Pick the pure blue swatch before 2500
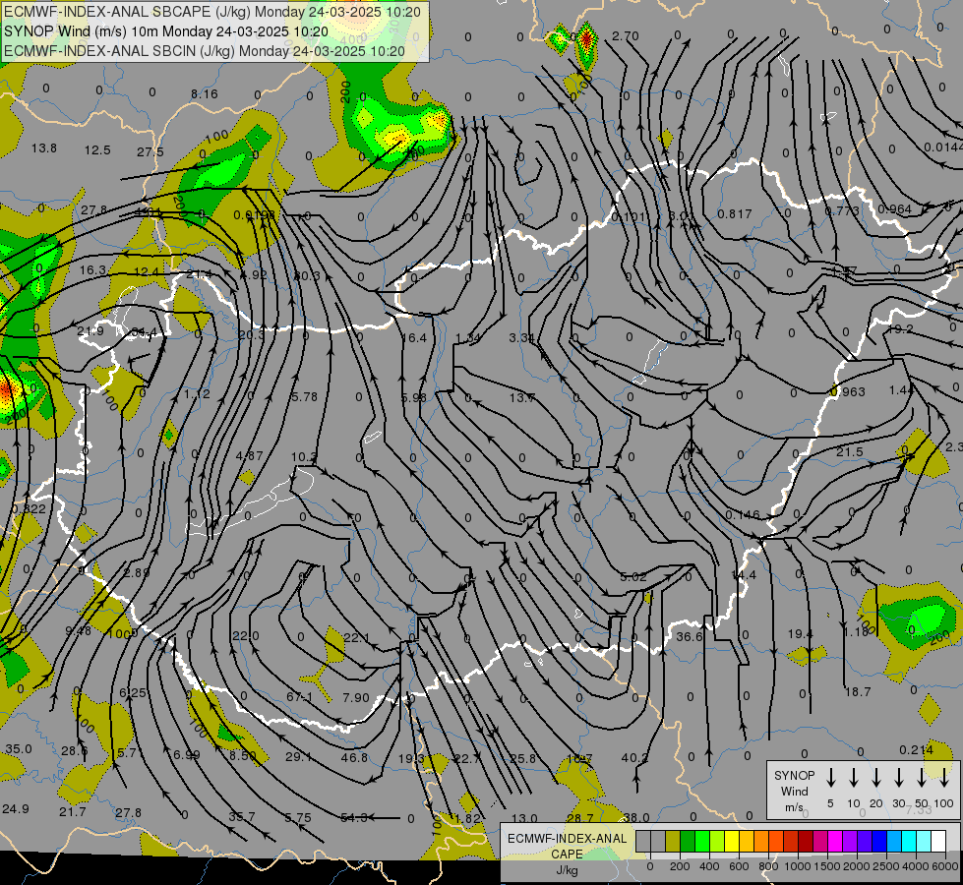Image resolution: width=963 pixels, height=885 pixels. (x=879, y=842)
